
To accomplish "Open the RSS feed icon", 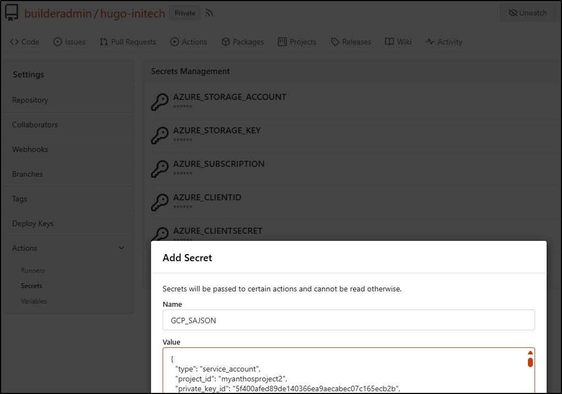I will tap(209, 13).
